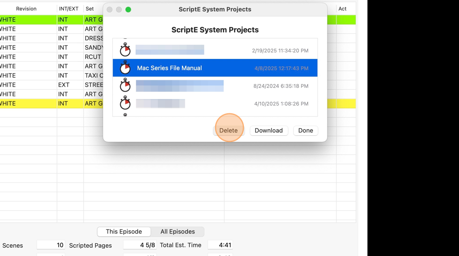The height and width of the screenshot is (256, 459).
Task: Click the Download button
Action: click(x=269, y=130)
